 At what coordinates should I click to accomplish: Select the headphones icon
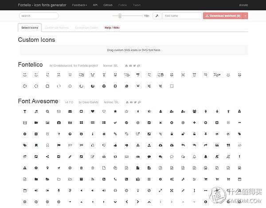tap(115, 191)
